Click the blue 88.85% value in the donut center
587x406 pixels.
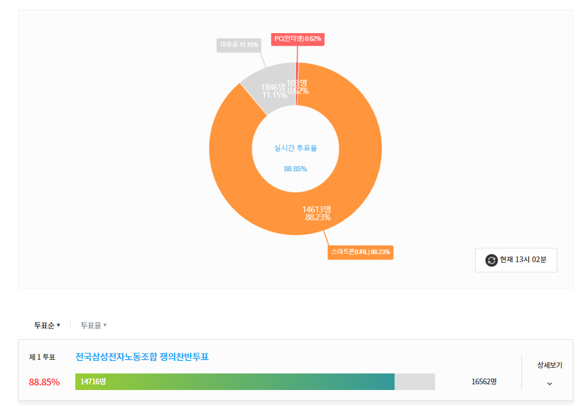coord(295,169)
